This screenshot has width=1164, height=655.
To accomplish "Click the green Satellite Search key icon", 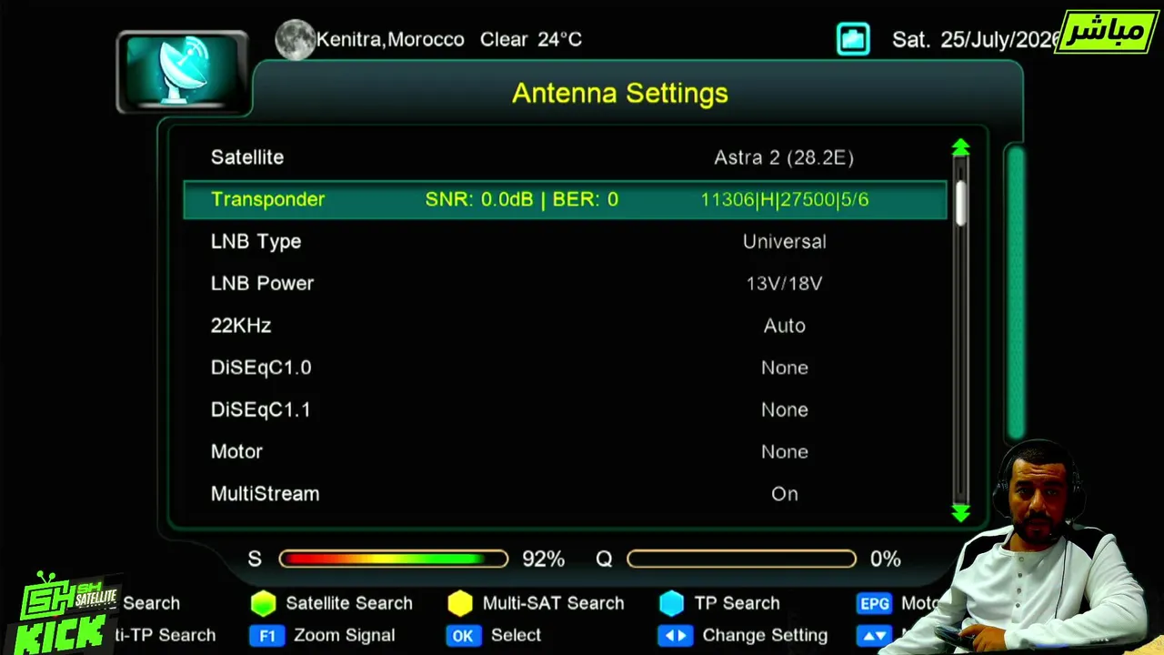I will point(263,603).
